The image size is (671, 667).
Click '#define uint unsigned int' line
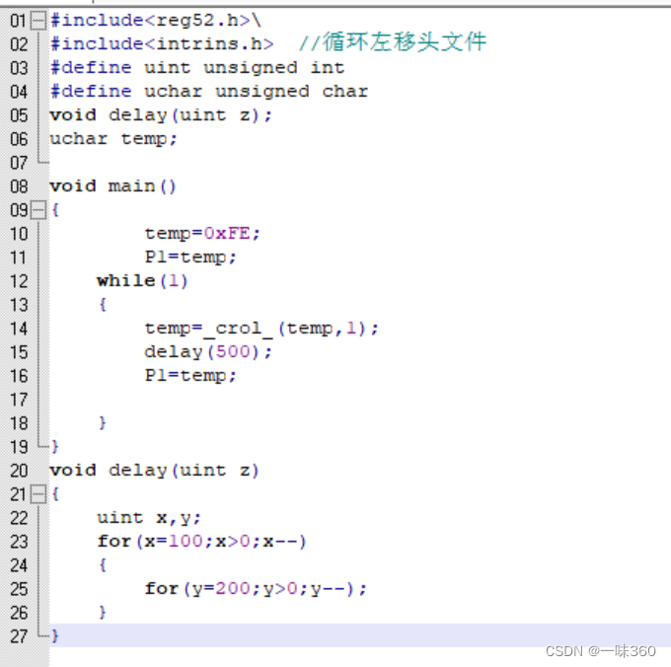click(x=197, y=68)
